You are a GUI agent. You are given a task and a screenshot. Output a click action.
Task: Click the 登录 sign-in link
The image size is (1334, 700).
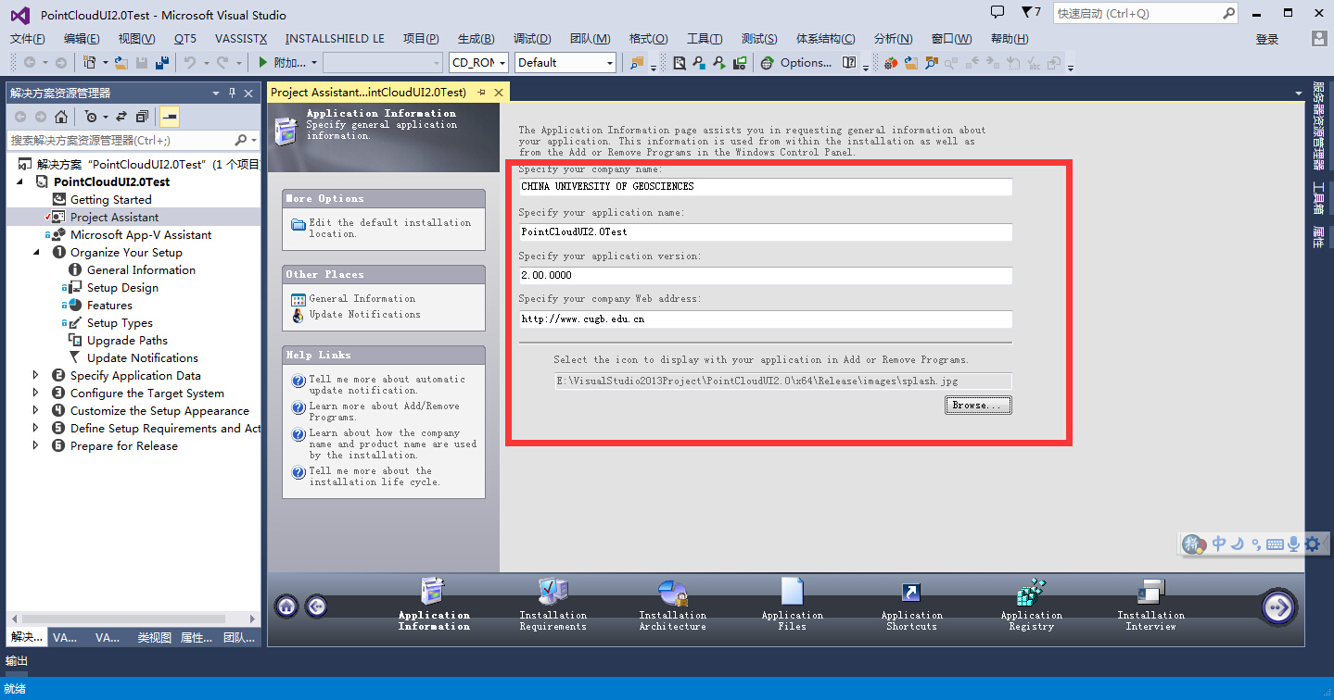1267,39
